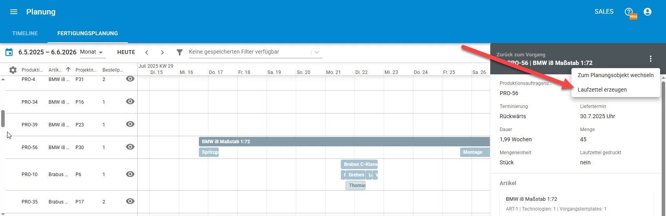Screen dimensions: 666x216
Task: Open the help icon with NEW badge
Action: pos(630,12)
